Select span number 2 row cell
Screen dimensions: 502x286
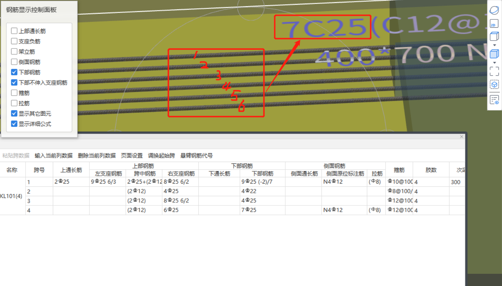coord(39,192)
